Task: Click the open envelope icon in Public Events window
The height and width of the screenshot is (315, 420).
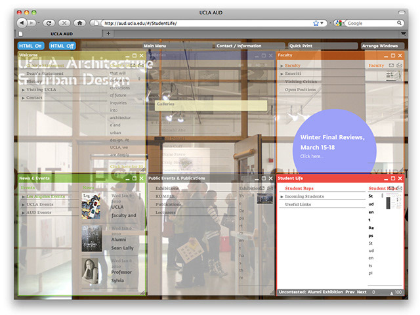Action: point(270,188)
